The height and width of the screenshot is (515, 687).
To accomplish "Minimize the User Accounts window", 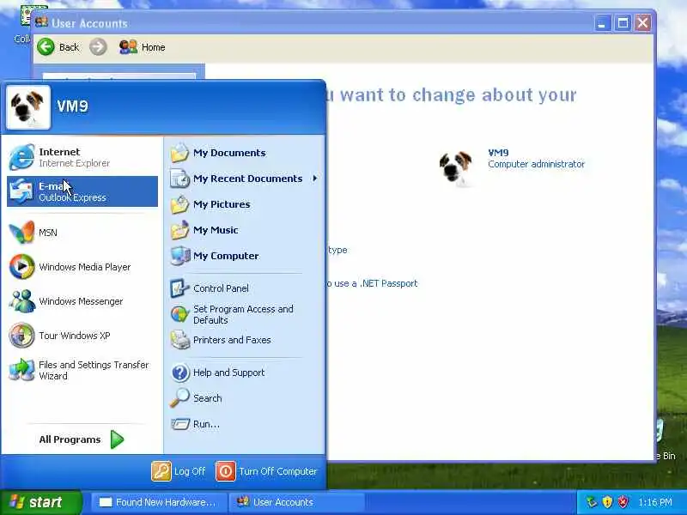I will point(603,23).
